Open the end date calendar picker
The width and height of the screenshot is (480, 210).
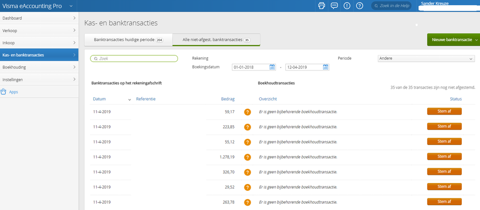[x=326, y=67]
